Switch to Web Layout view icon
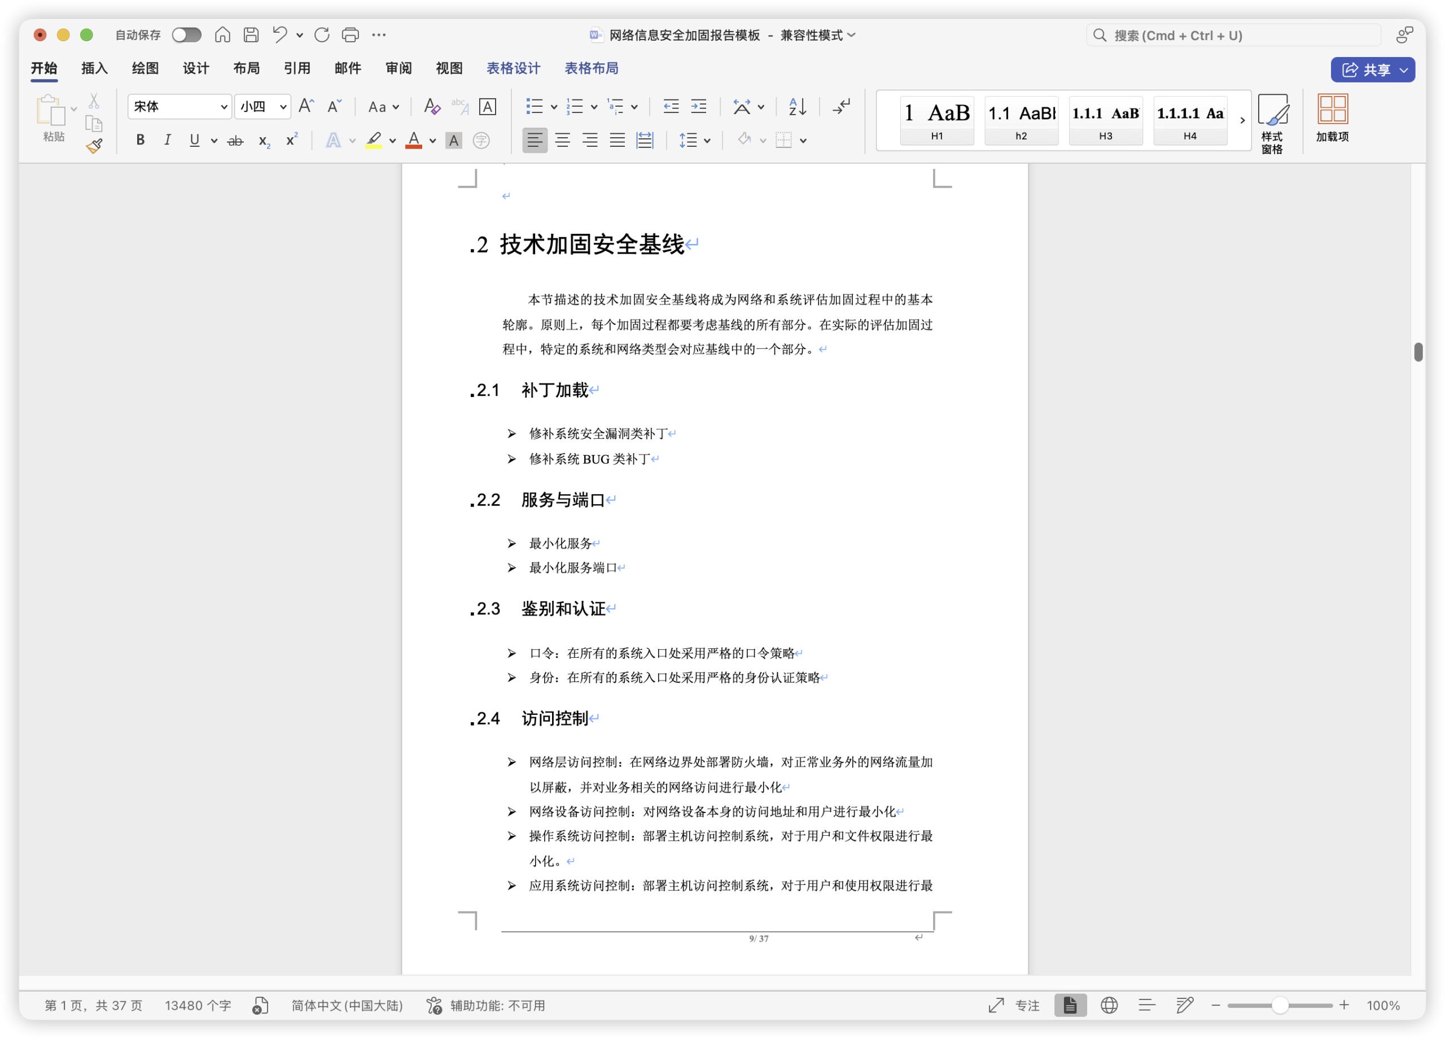The width and height of the screenshot is (1445, 1039). [1109, 1005]
